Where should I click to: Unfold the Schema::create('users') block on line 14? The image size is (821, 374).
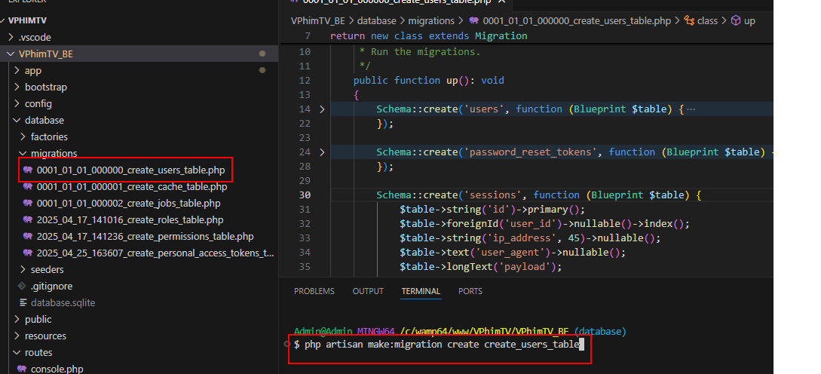click(321, 109)
